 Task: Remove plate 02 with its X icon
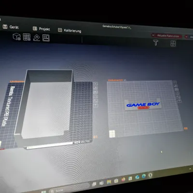[174, 82]
